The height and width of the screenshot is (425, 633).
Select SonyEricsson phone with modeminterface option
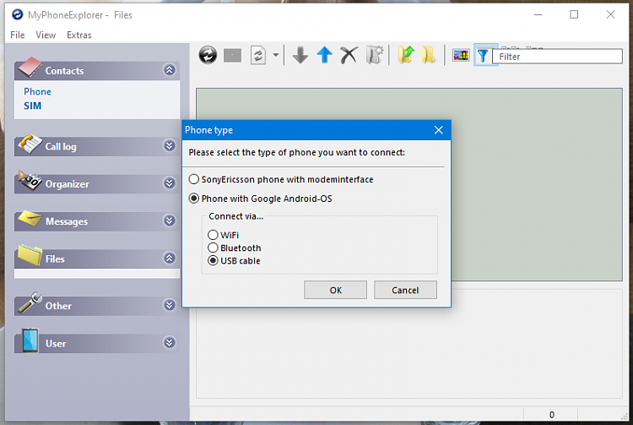tap(194, 179)
